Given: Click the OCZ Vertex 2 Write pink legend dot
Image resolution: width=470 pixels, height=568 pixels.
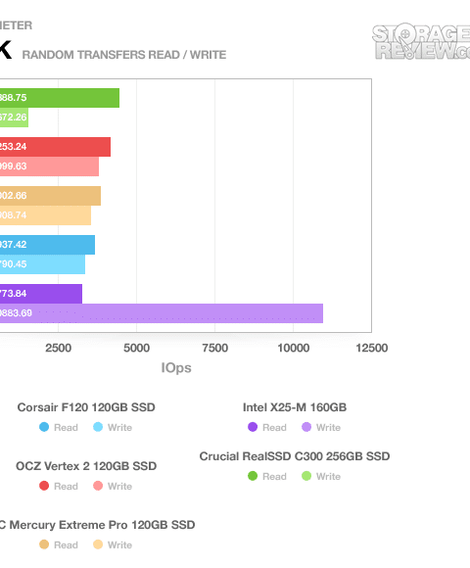Looking at the screenshot, I should coord(98,486).
